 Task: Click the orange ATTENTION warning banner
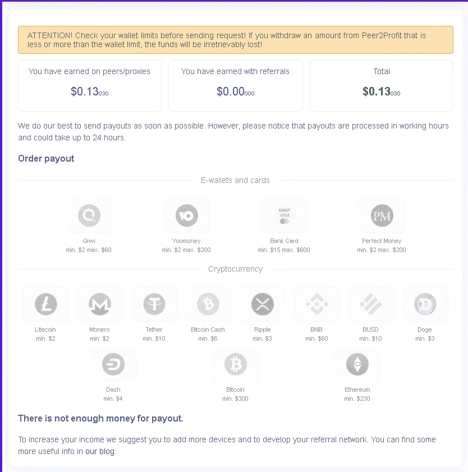pos(236,40)
